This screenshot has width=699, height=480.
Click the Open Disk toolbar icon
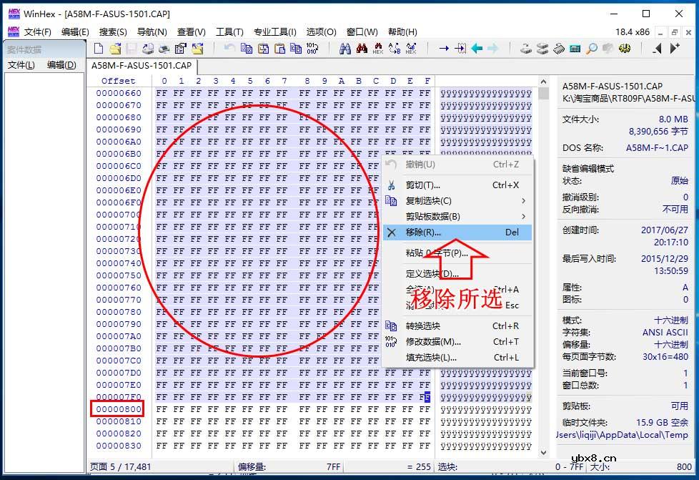click(525, 48)
